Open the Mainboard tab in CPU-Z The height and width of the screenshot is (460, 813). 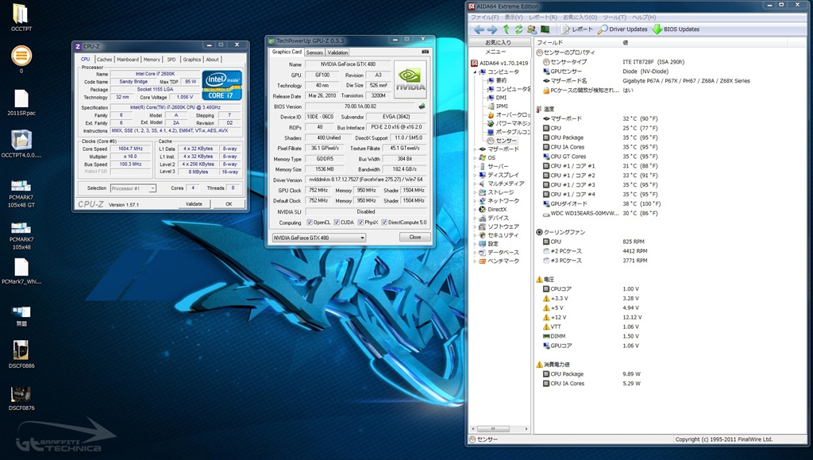127,60
